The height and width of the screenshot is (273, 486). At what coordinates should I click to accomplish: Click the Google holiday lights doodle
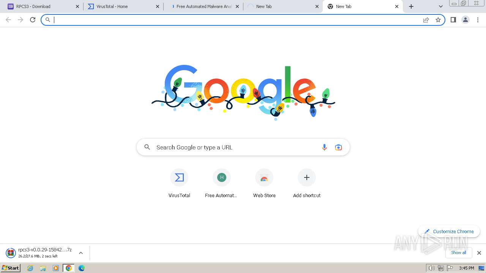pyautogui.click(x=243, y=93)
